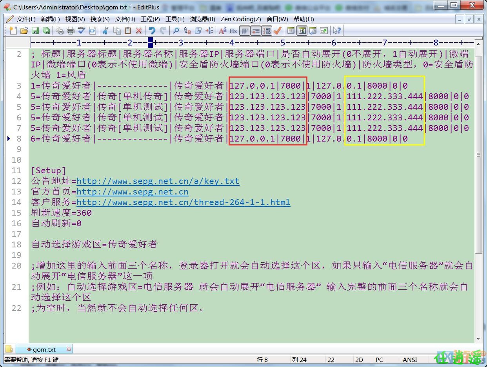487x367 pixels.
Task: Open the 工程(P) menu
Action: (150, 19)
